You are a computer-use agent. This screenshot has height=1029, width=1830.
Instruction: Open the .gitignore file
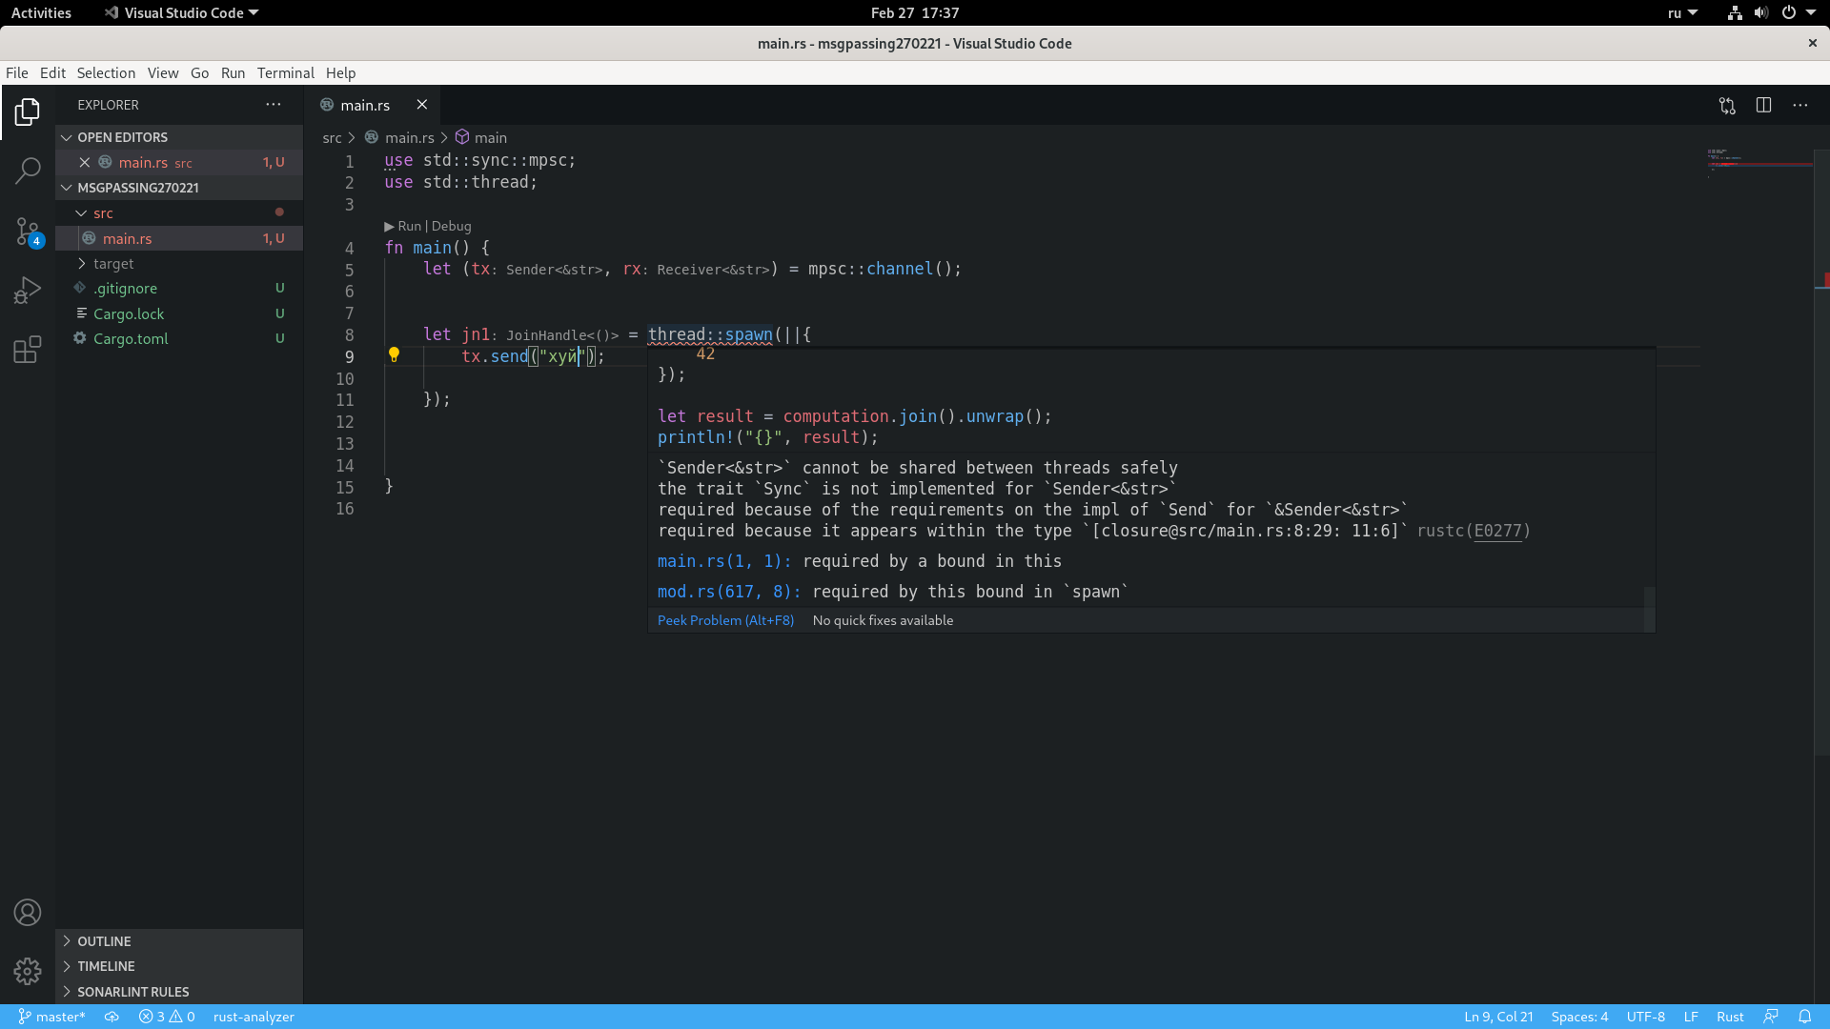[x=179, y=289]
